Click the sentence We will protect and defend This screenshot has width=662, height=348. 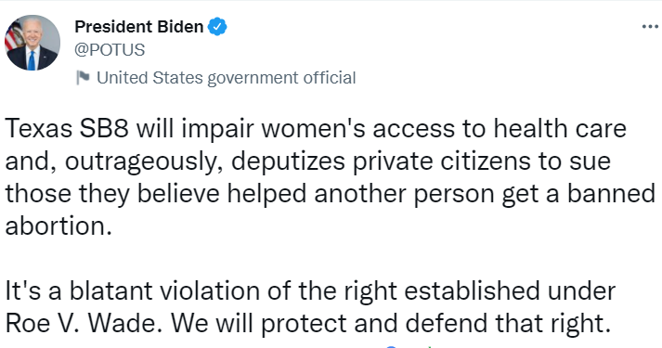331,324
